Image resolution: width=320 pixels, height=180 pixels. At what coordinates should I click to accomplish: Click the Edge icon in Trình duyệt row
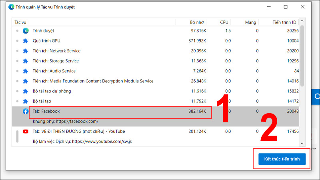26,30
